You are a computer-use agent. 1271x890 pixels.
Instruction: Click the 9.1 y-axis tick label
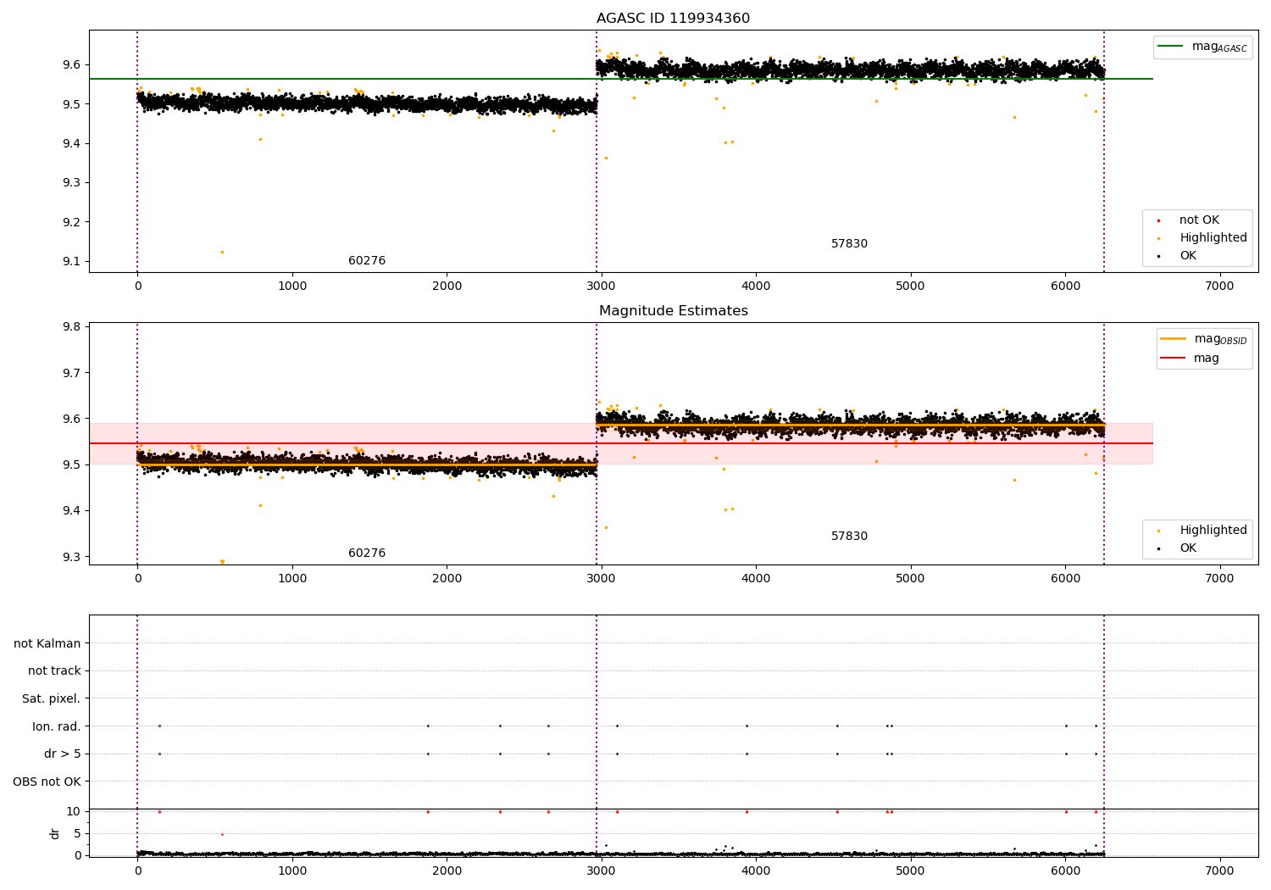pos(70,262)
